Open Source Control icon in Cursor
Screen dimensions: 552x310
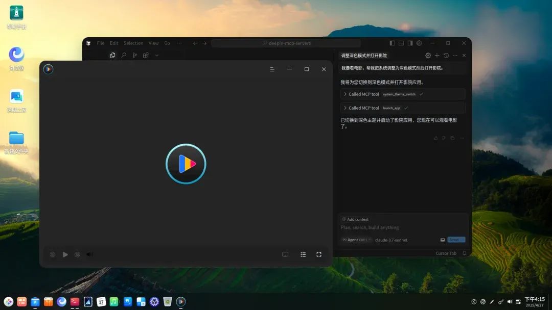coord(135,55)
